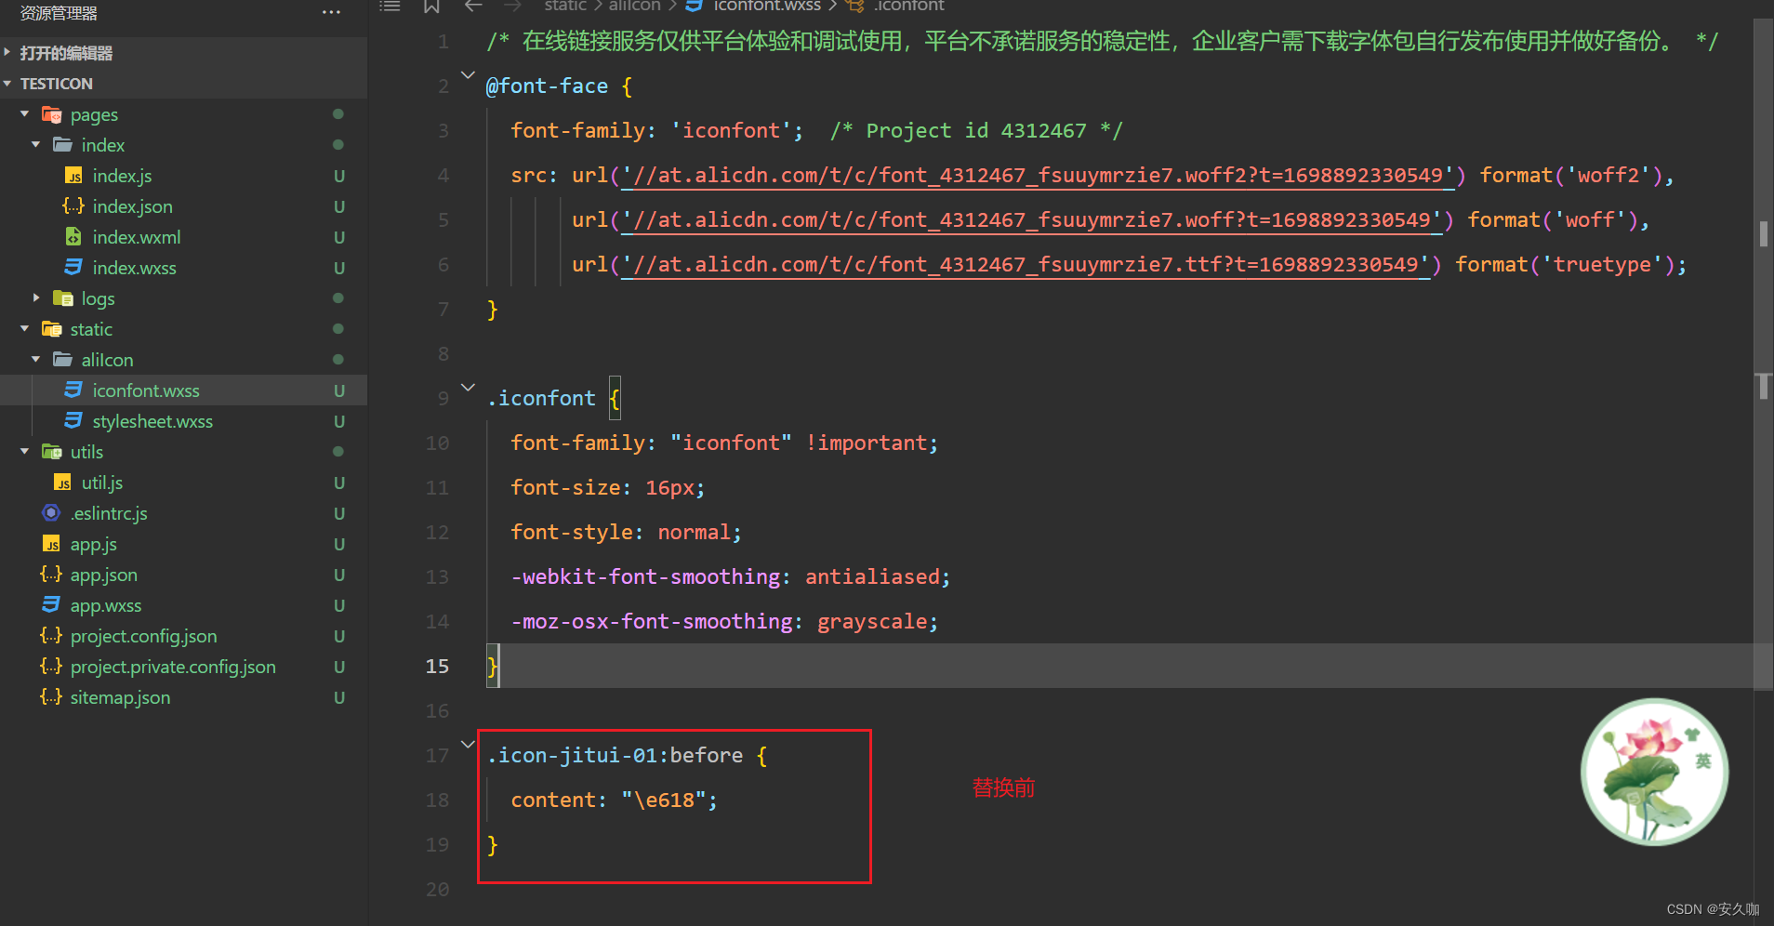Click the .iconfont symbol icon in breadcrumb
The height and width of the screenshot is (926, 1774).
tap(853, 6)
